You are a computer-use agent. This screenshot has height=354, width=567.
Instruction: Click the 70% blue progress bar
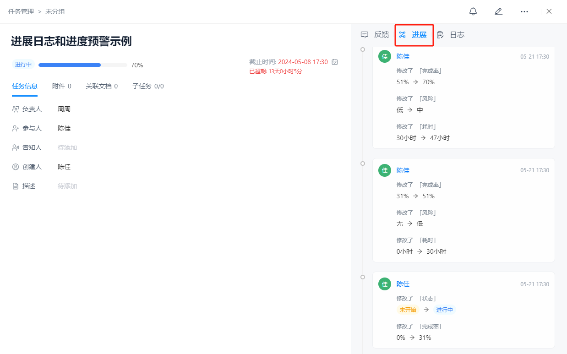coord(70,65)
